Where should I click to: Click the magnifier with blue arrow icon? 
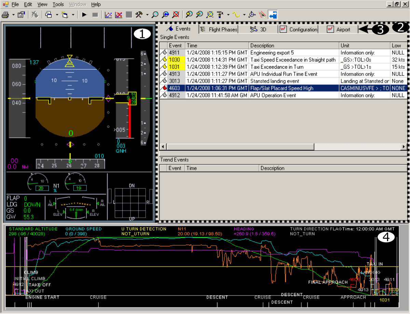click(165, 15)
